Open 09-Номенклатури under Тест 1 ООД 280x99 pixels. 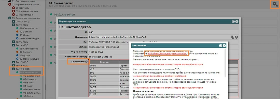[x=29, y=38]
